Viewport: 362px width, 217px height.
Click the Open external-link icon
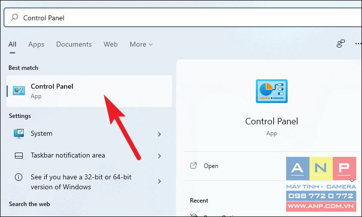point(193,165)
